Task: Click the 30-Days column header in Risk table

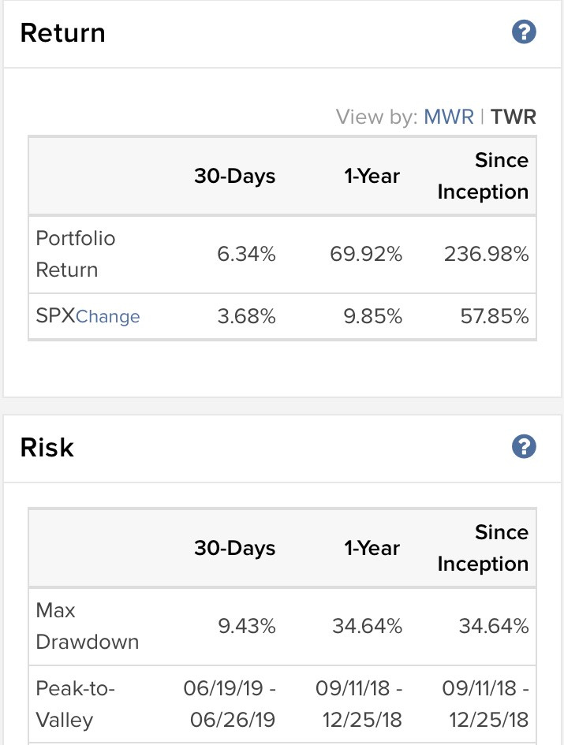Action: click(x=234, y=548)
